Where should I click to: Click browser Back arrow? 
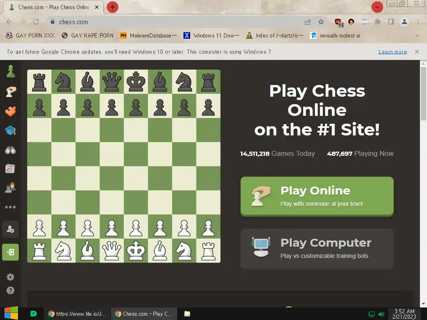point(9,22)
